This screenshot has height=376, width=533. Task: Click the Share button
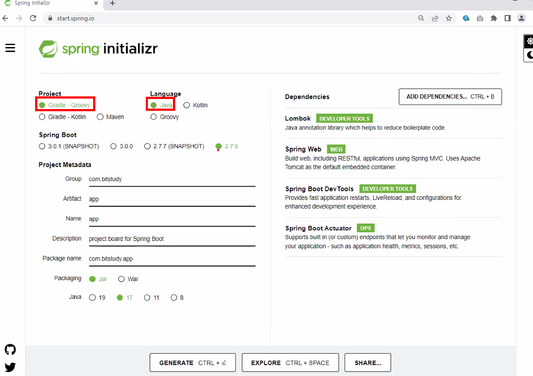pos(368,363)
